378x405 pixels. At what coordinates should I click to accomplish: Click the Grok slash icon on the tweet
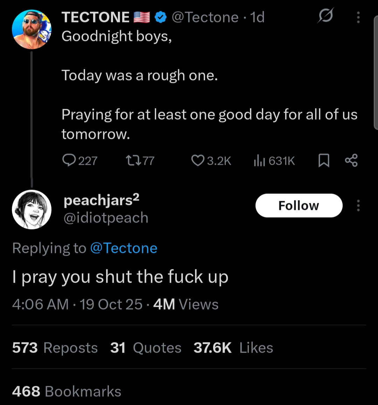click(x=325, y=16)
